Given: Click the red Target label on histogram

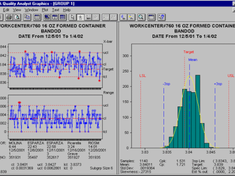Looking at the screenshot, I should 188,52.
